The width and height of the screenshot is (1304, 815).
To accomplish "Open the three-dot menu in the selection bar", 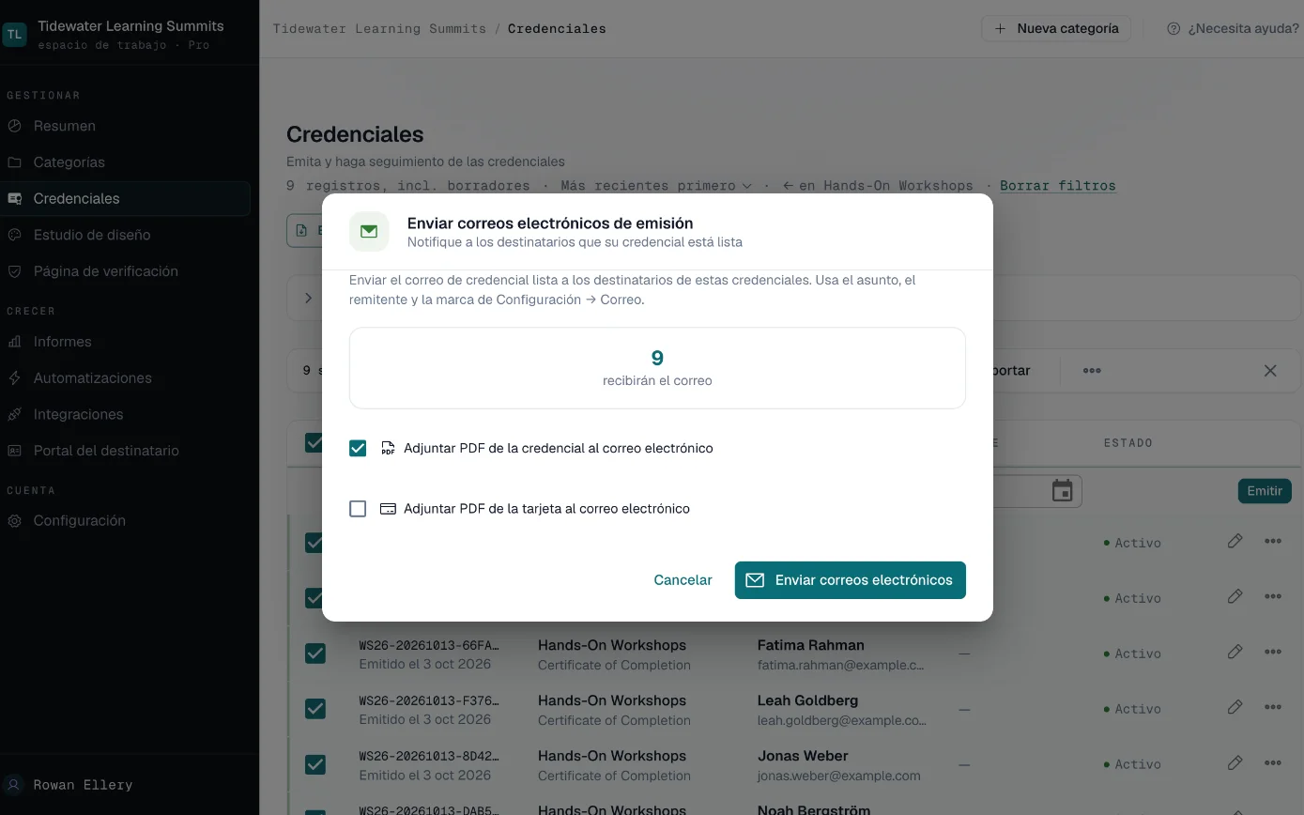I will click(1092, 371).
